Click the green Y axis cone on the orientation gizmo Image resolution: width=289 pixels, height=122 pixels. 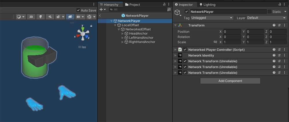point(83,29)
